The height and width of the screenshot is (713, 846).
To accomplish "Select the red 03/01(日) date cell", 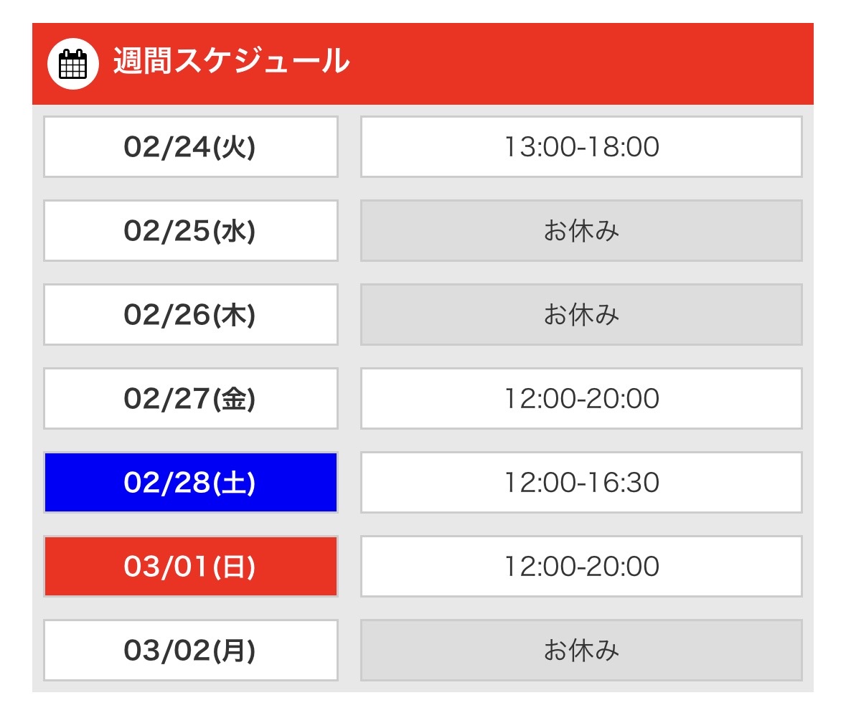I will click(x=190, y=567).
